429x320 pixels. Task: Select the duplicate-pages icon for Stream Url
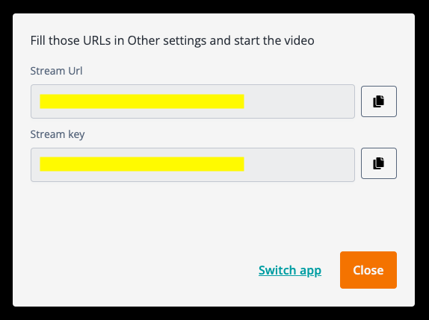click(x=379, y=101)
